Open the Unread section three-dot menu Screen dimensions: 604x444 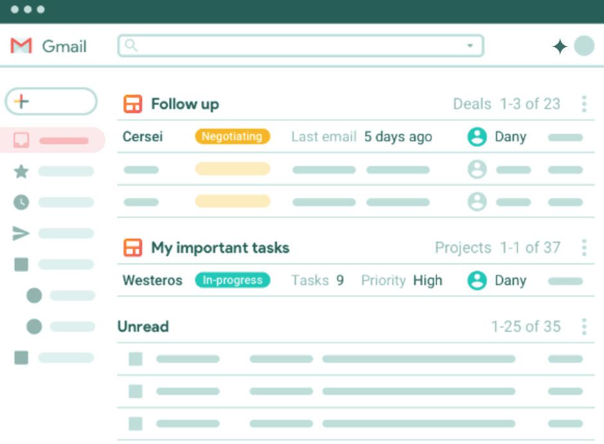tap(583, 327)
